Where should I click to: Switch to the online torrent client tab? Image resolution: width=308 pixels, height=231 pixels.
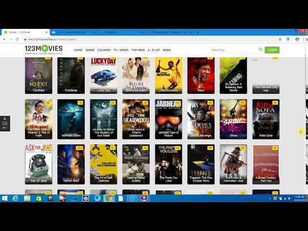(74, 32)
